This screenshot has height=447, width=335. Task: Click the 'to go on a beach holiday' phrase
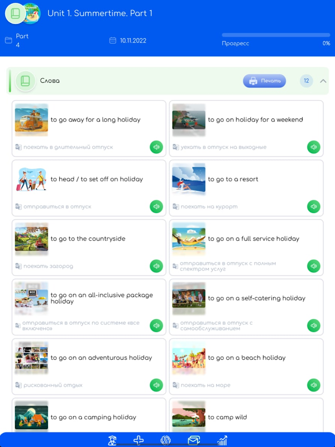(247, 358)
